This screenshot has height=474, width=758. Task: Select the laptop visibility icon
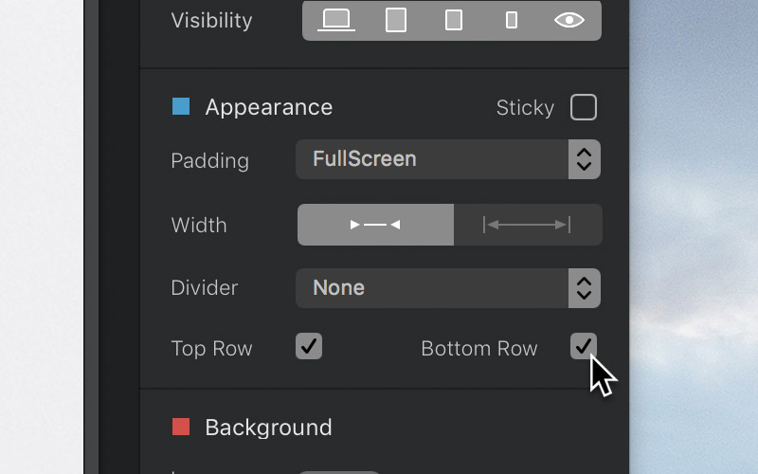click(336, 19)
